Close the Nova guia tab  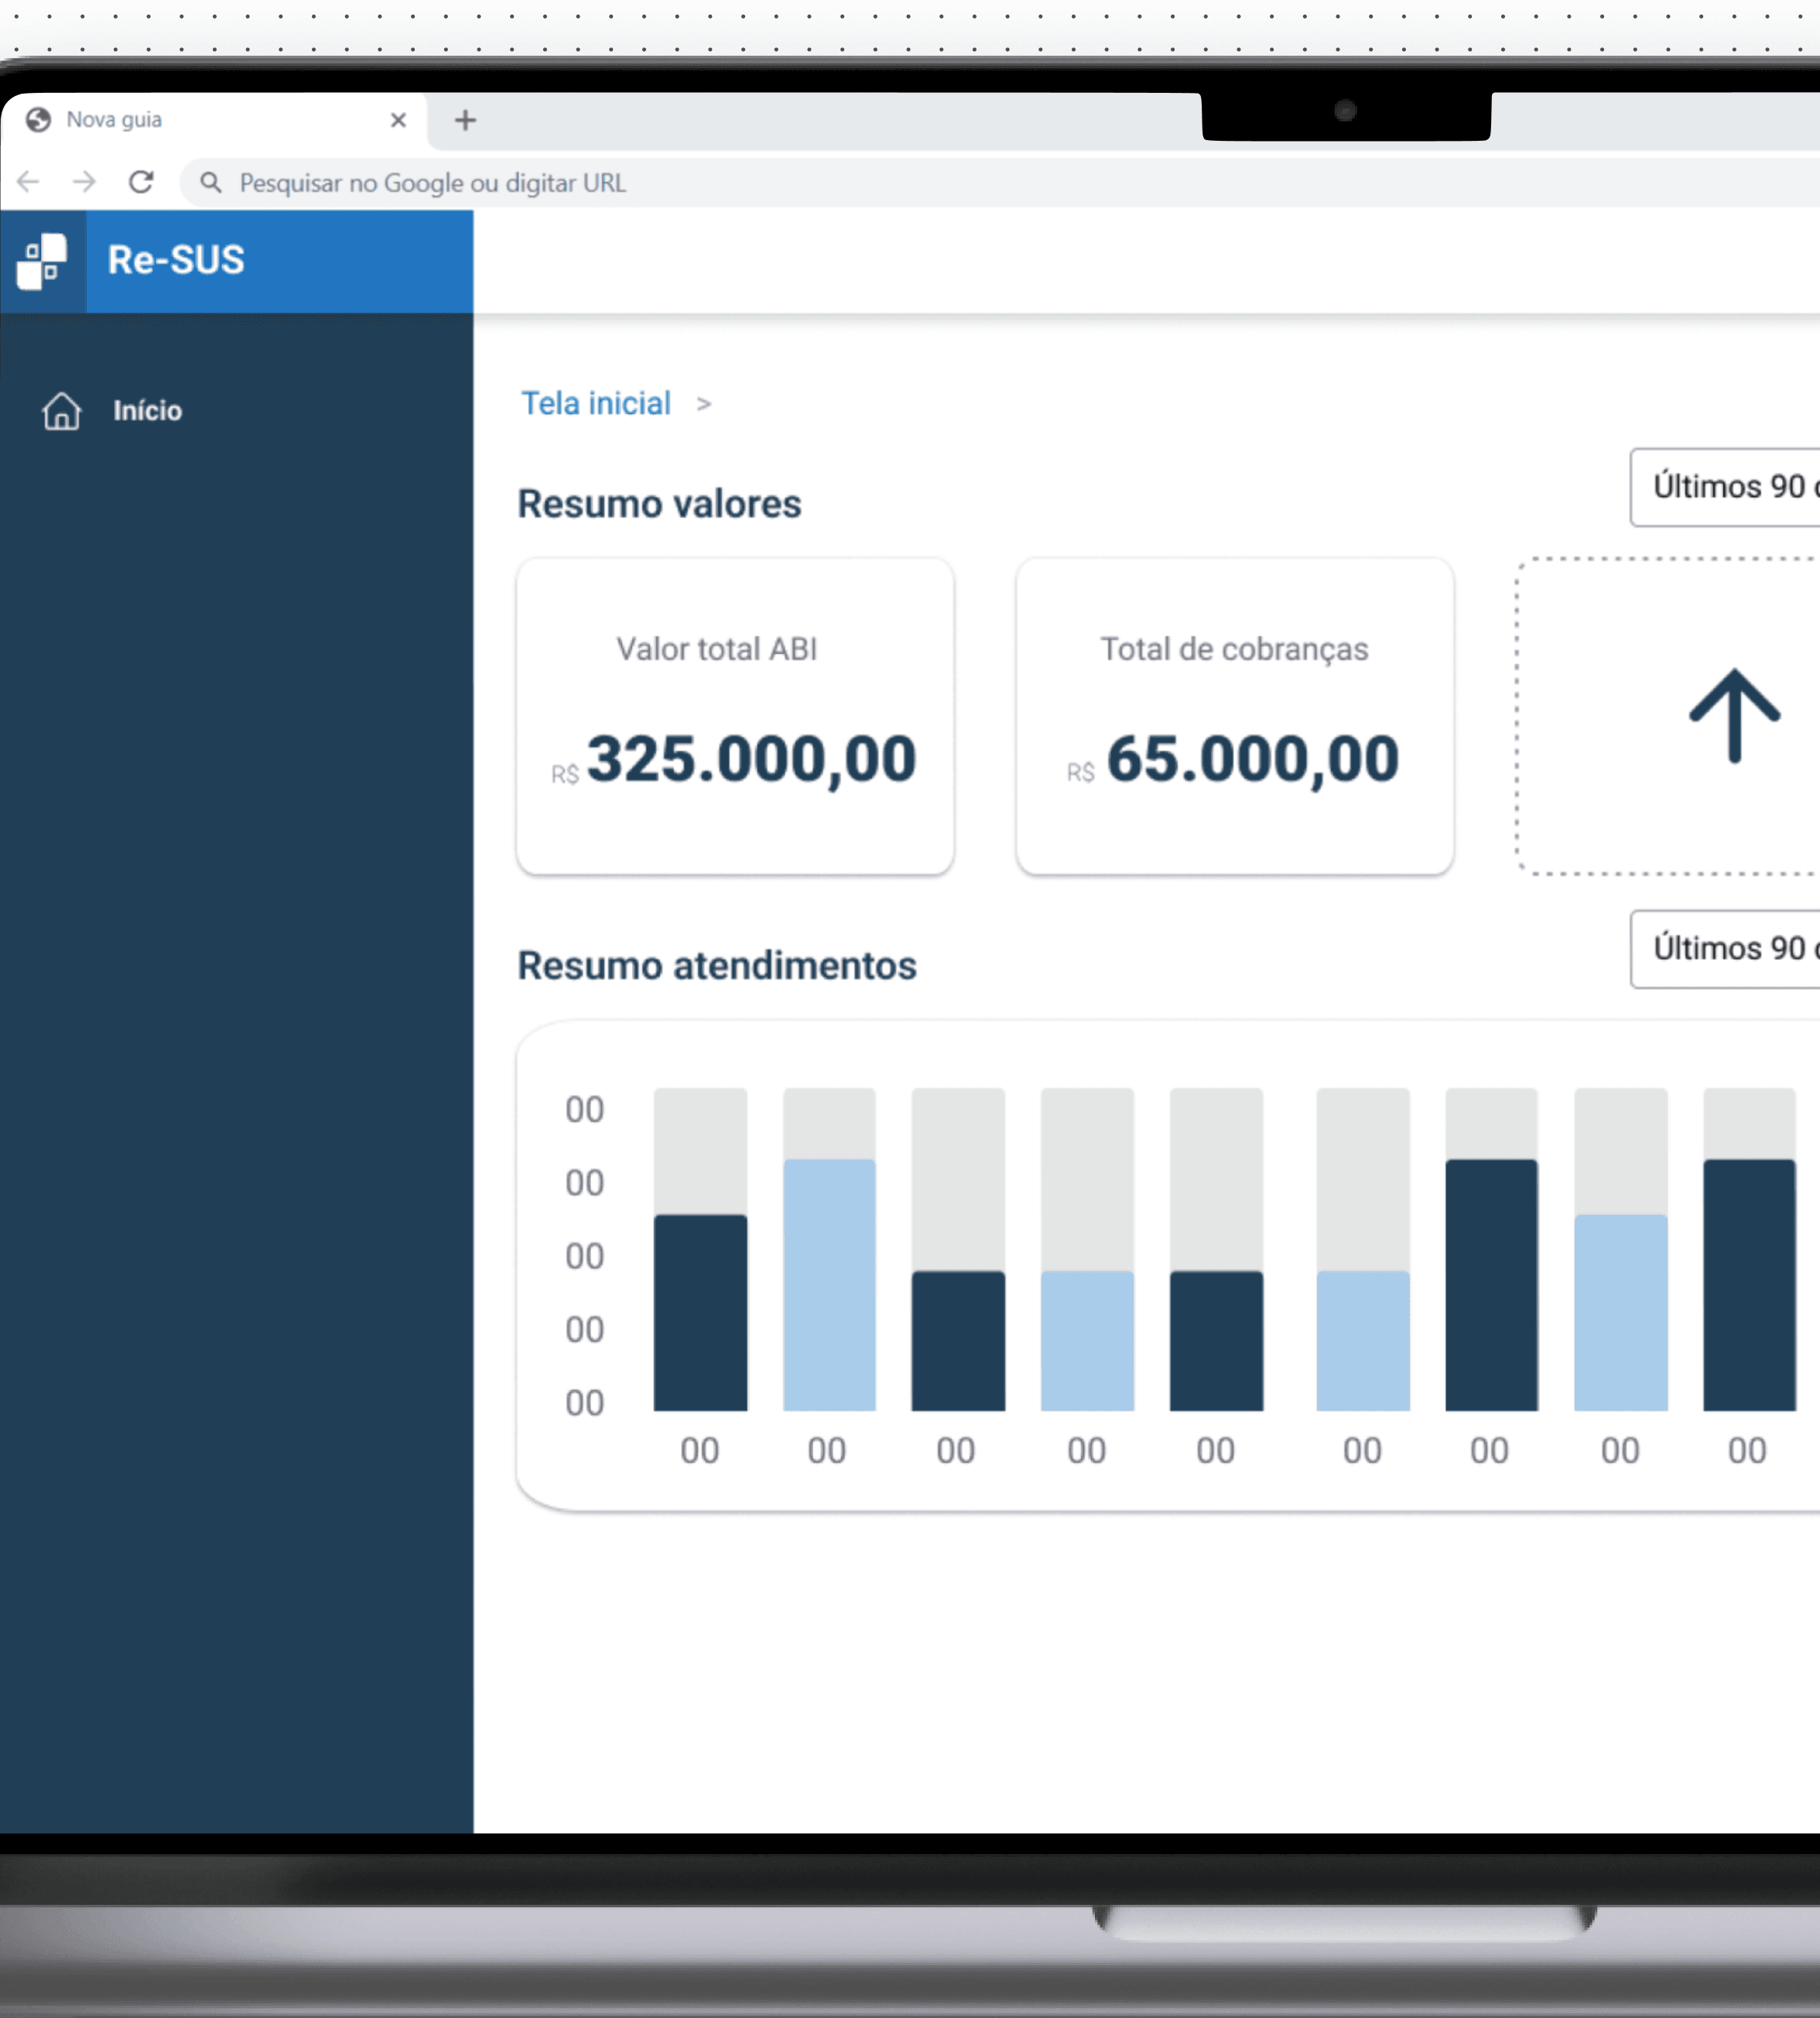398,120
